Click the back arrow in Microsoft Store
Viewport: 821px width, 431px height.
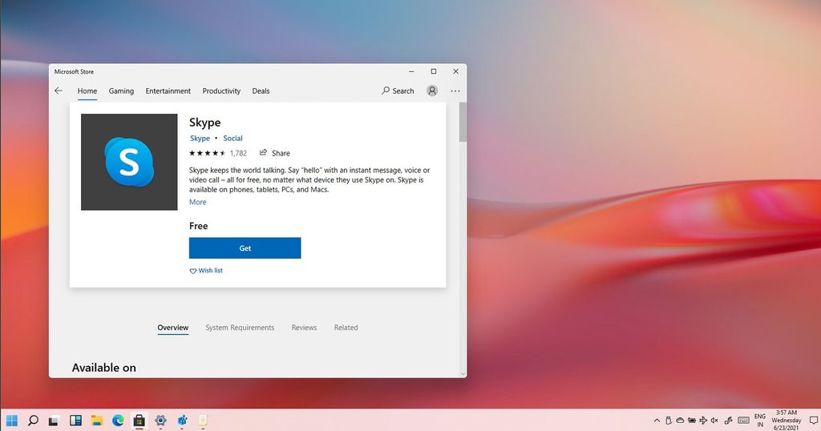tap(59, 91)
